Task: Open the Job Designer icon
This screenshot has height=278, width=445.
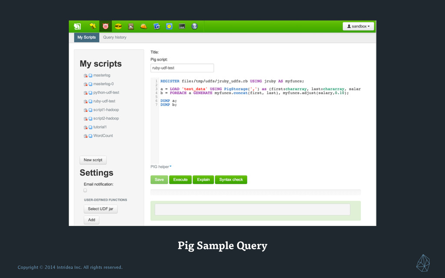Action: tap(156, 26)
